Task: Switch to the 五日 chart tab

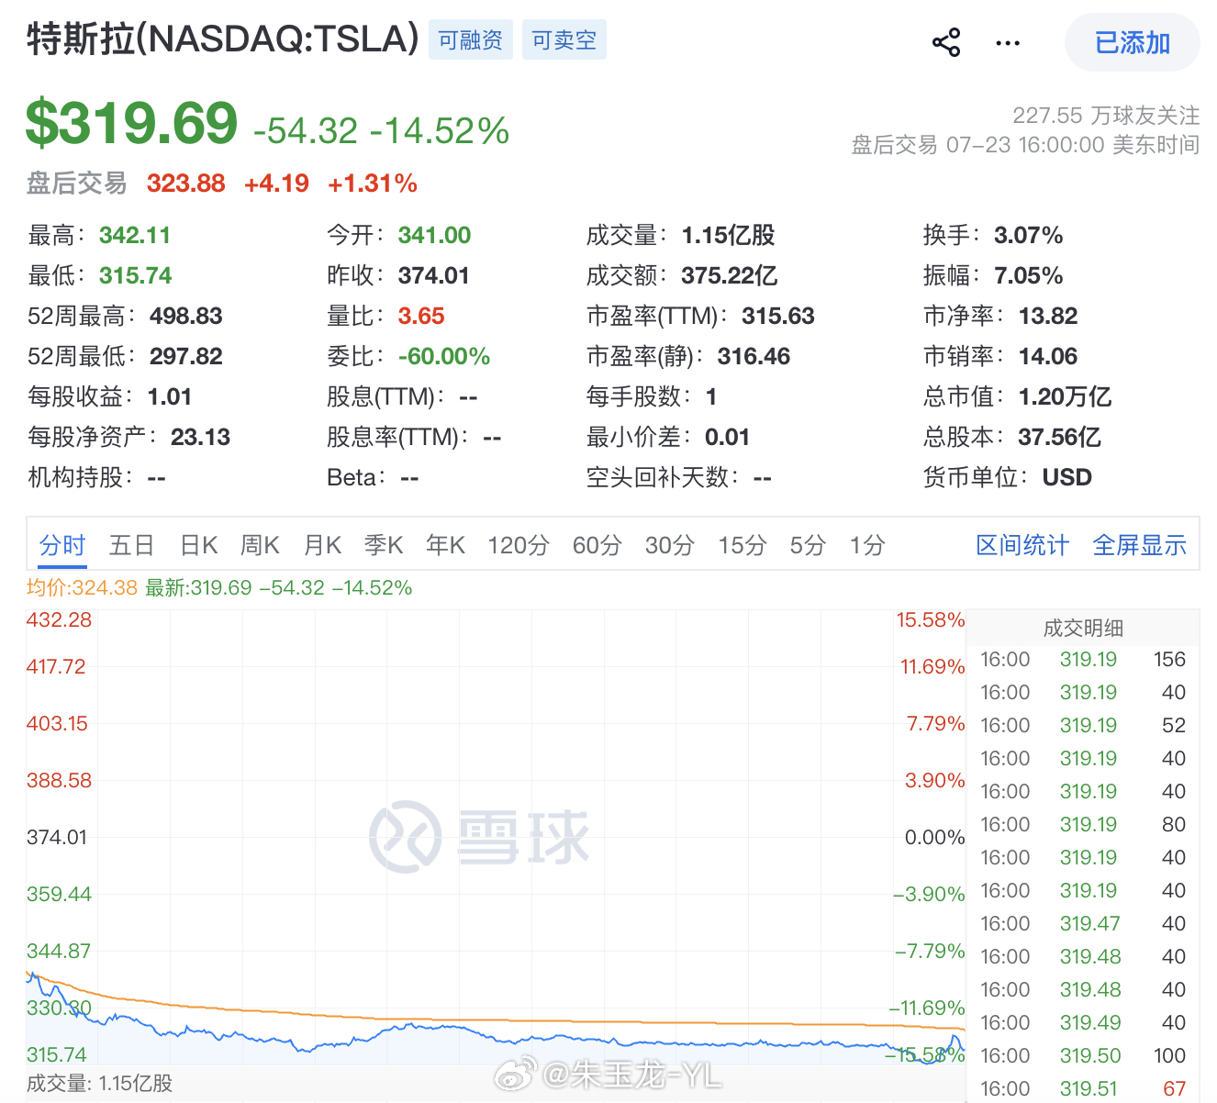Action: pos(131,545)
